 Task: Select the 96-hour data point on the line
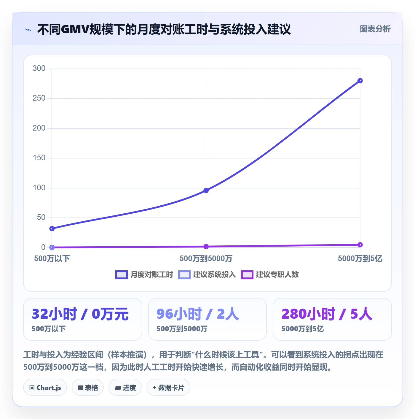(206, 190)
